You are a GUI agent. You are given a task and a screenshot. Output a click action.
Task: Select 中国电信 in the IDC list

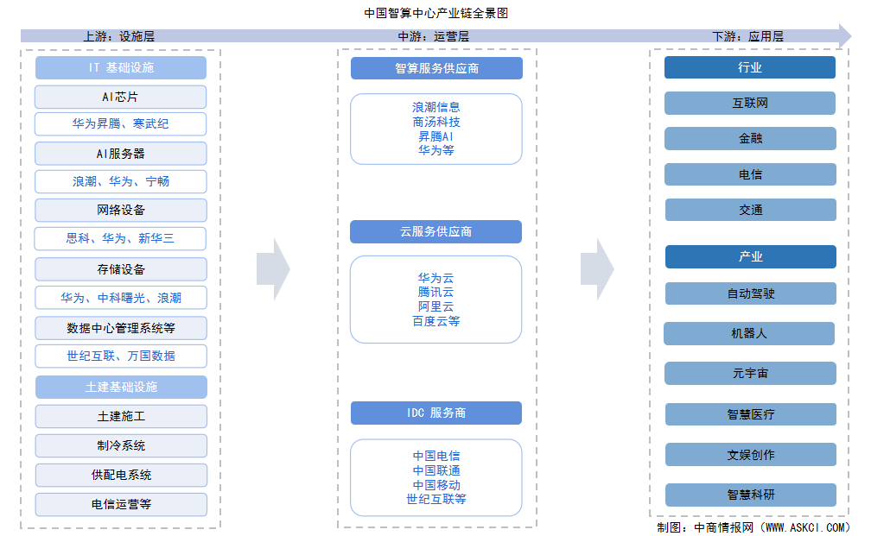[436, 456]
